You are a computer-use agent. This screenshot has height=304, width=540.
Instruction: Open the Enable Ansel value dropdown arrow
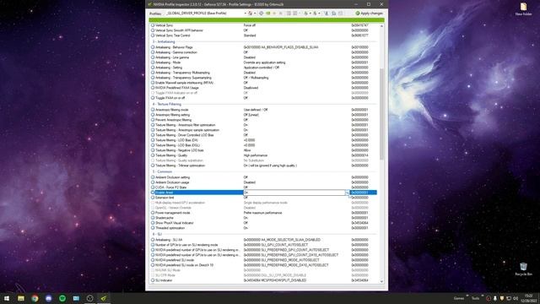click(347, 193)
